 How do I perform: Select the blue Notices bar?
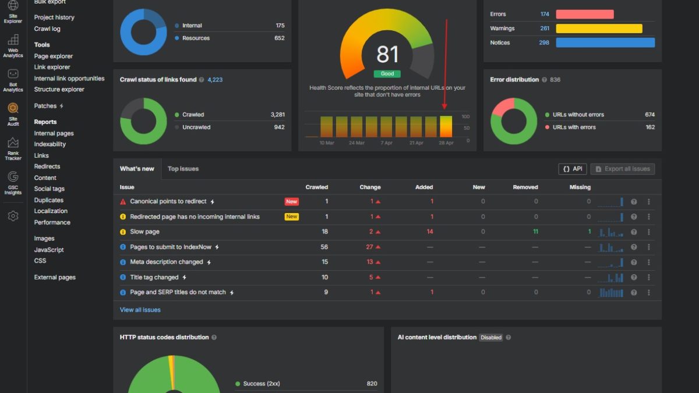pyautogui.click(x=605, y=43)
